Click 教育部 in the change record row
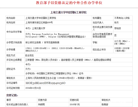Viewport: 138px width, 107px height. tap(105, 104)
